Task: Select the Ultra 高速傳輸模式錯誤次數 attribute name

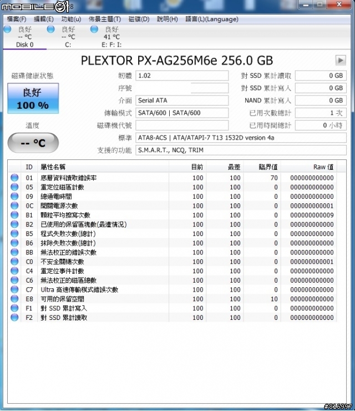Action: click(79, 289)
